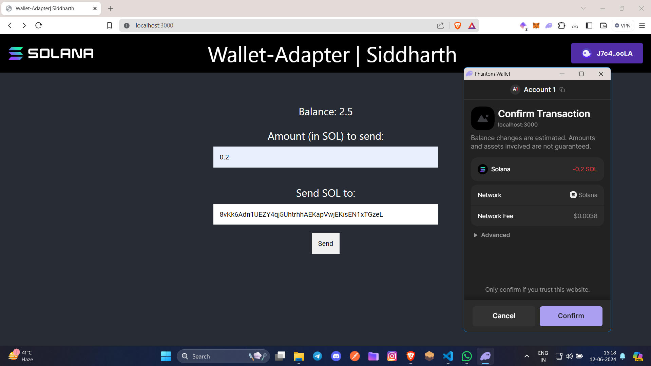Open Phantom extension in toolbar

pos(549,25)
